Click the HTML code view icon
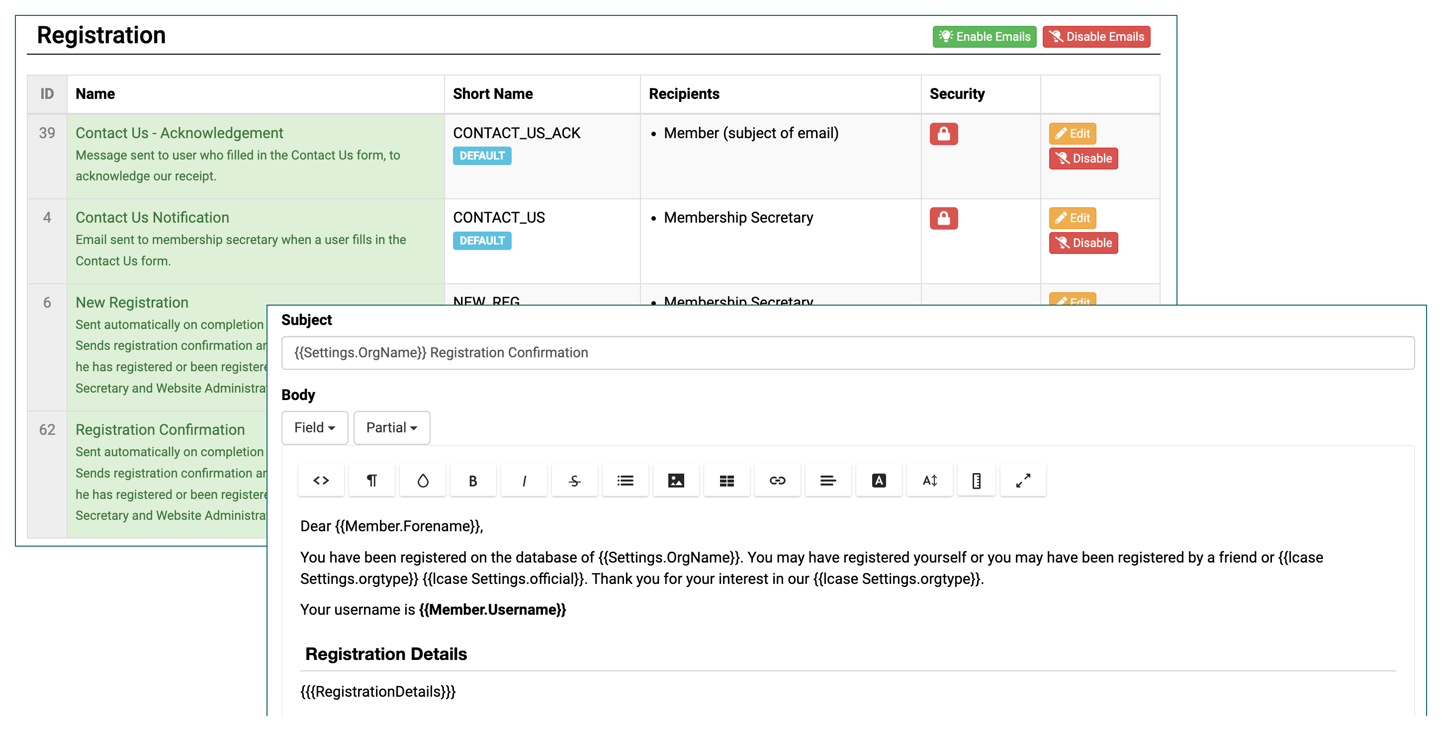The width and height of the screenshot is (1442, 731). point(321,481)
